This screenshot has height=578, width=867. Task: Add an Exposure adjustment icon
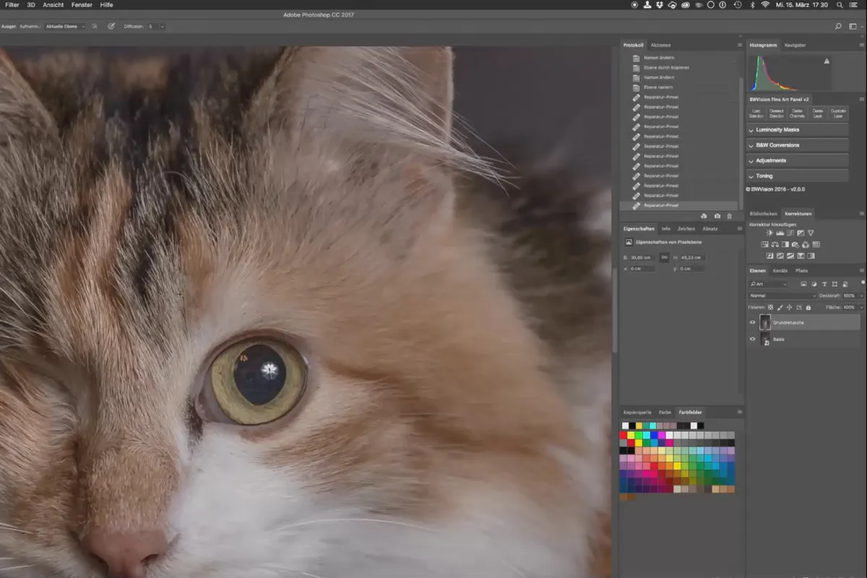click(x=801, y=233)
